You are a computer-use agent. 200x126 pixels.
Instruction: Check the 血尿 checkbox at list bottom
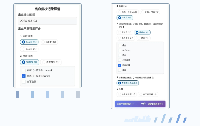coord(120,70)
